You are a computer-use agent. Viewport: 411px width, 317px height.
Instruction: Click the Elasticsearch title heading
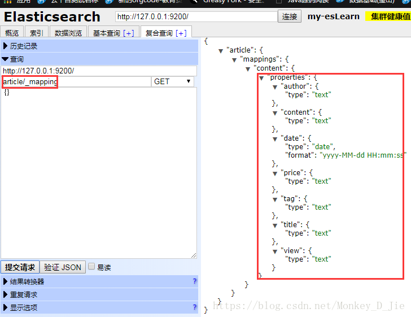tap(52, 17)
